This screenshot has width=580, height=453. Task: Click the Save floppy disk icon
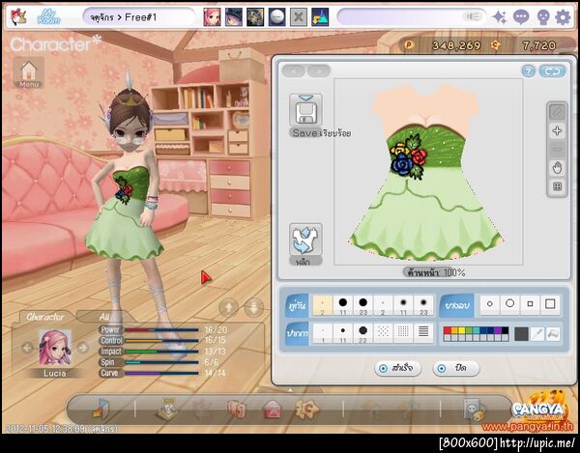305,111
